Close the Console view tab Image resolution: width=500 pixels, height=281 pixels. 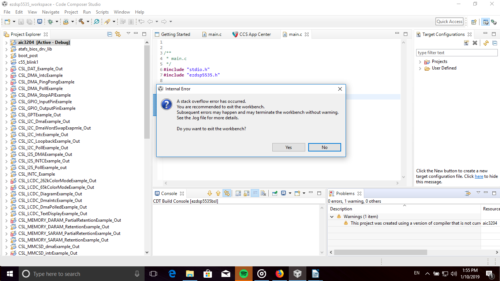(x=182, y=194)
